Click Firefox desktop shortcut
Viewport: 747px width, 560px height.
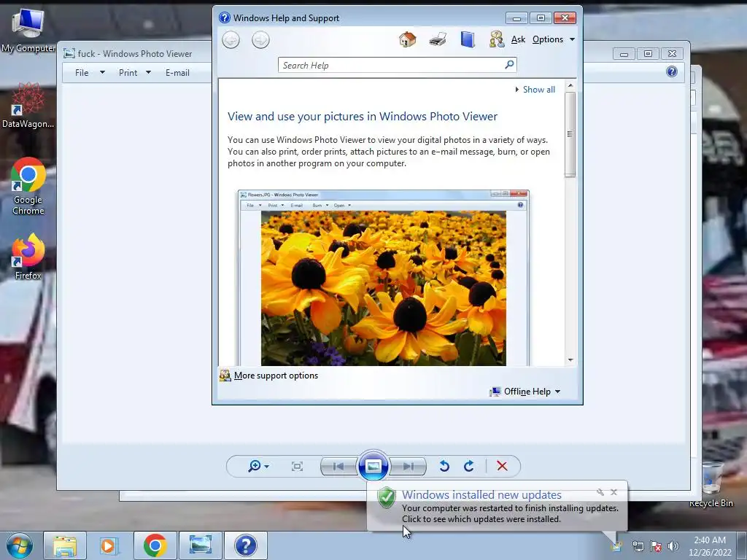28,257
